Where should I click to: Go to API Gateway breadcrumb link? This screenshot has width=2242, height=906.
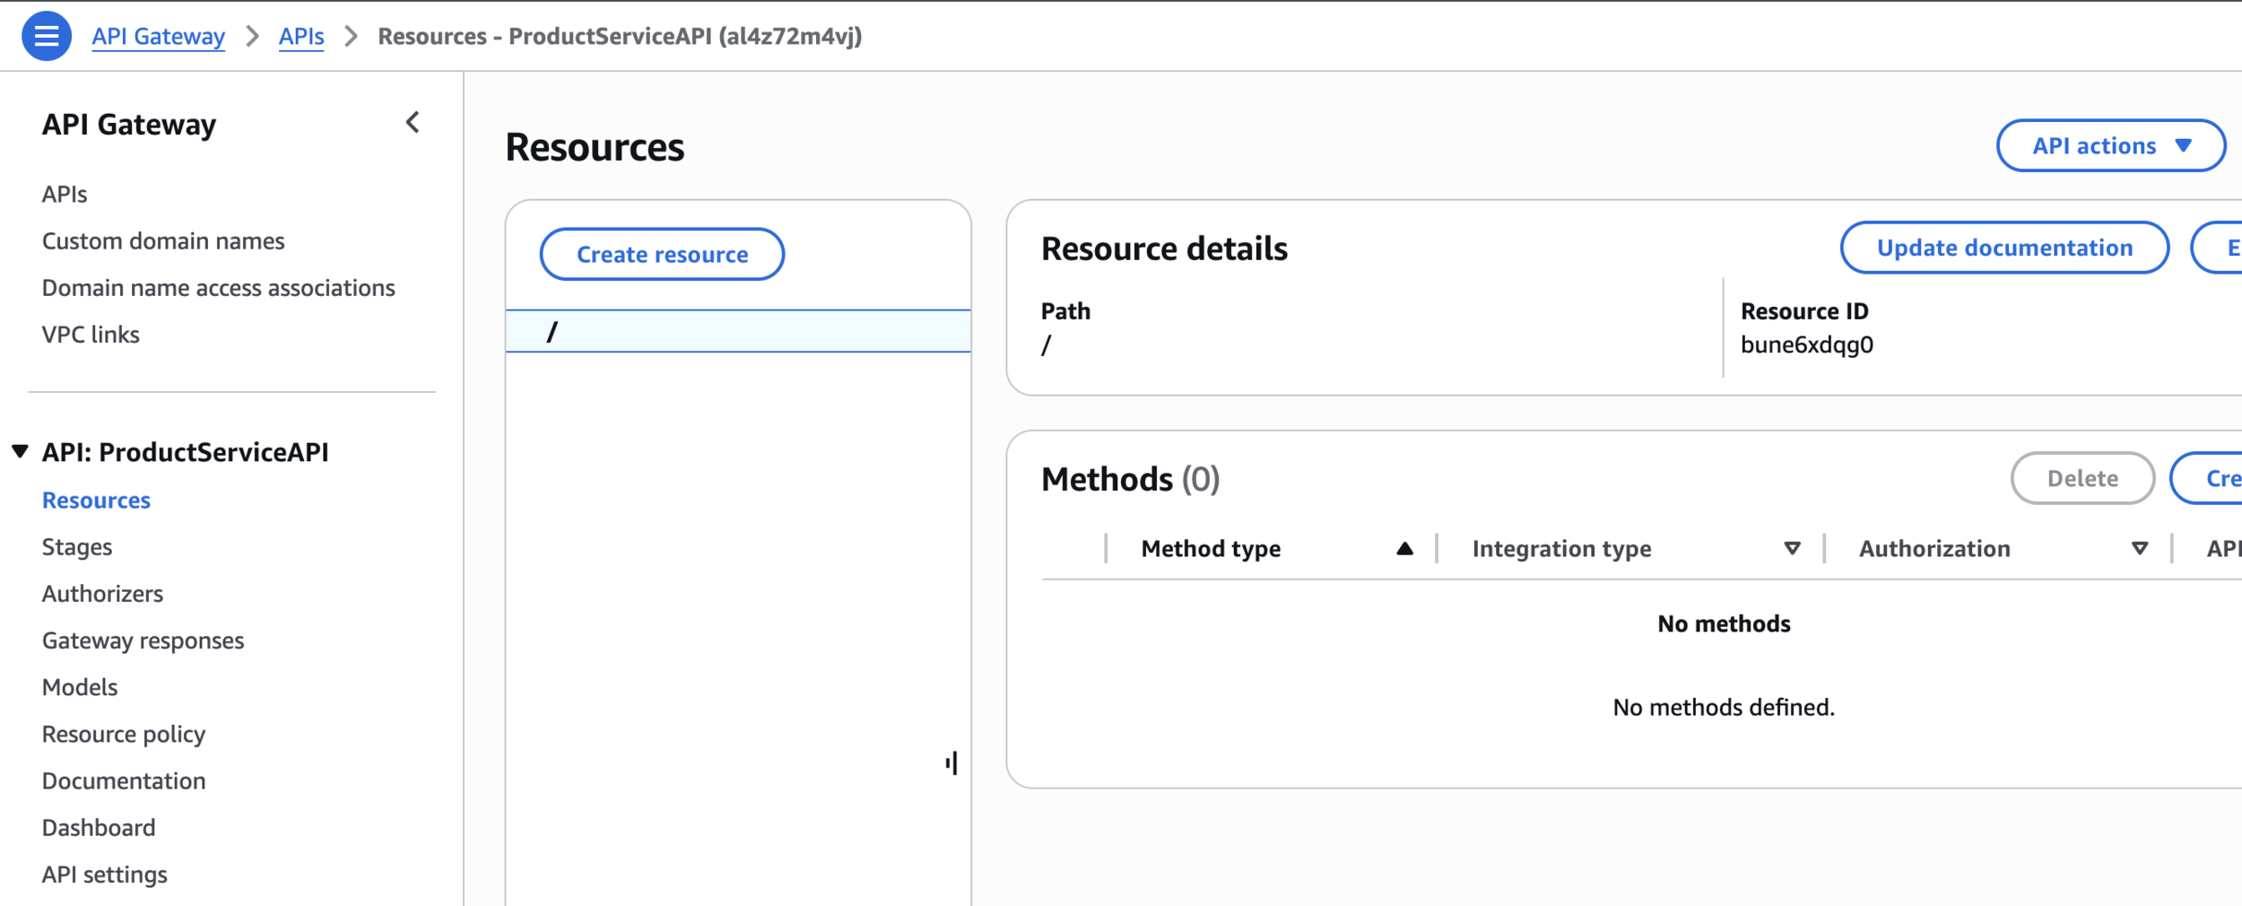[x=158, y=36]
